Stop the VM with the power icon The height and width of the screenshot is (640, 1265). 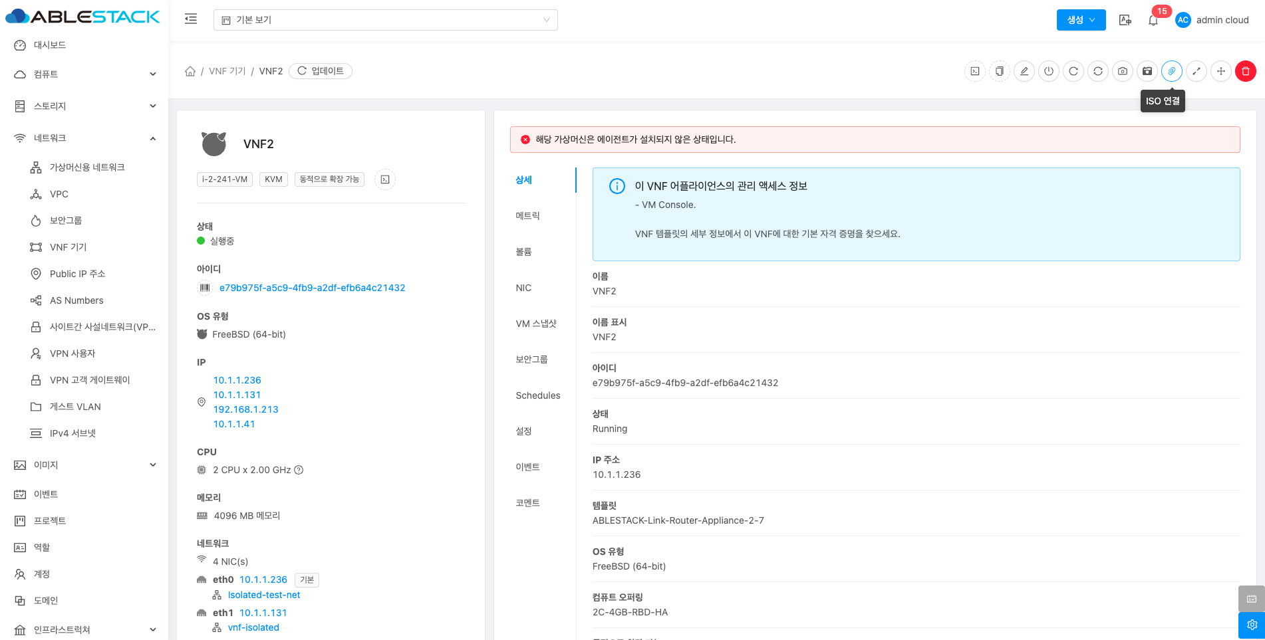pos(1048,71)
